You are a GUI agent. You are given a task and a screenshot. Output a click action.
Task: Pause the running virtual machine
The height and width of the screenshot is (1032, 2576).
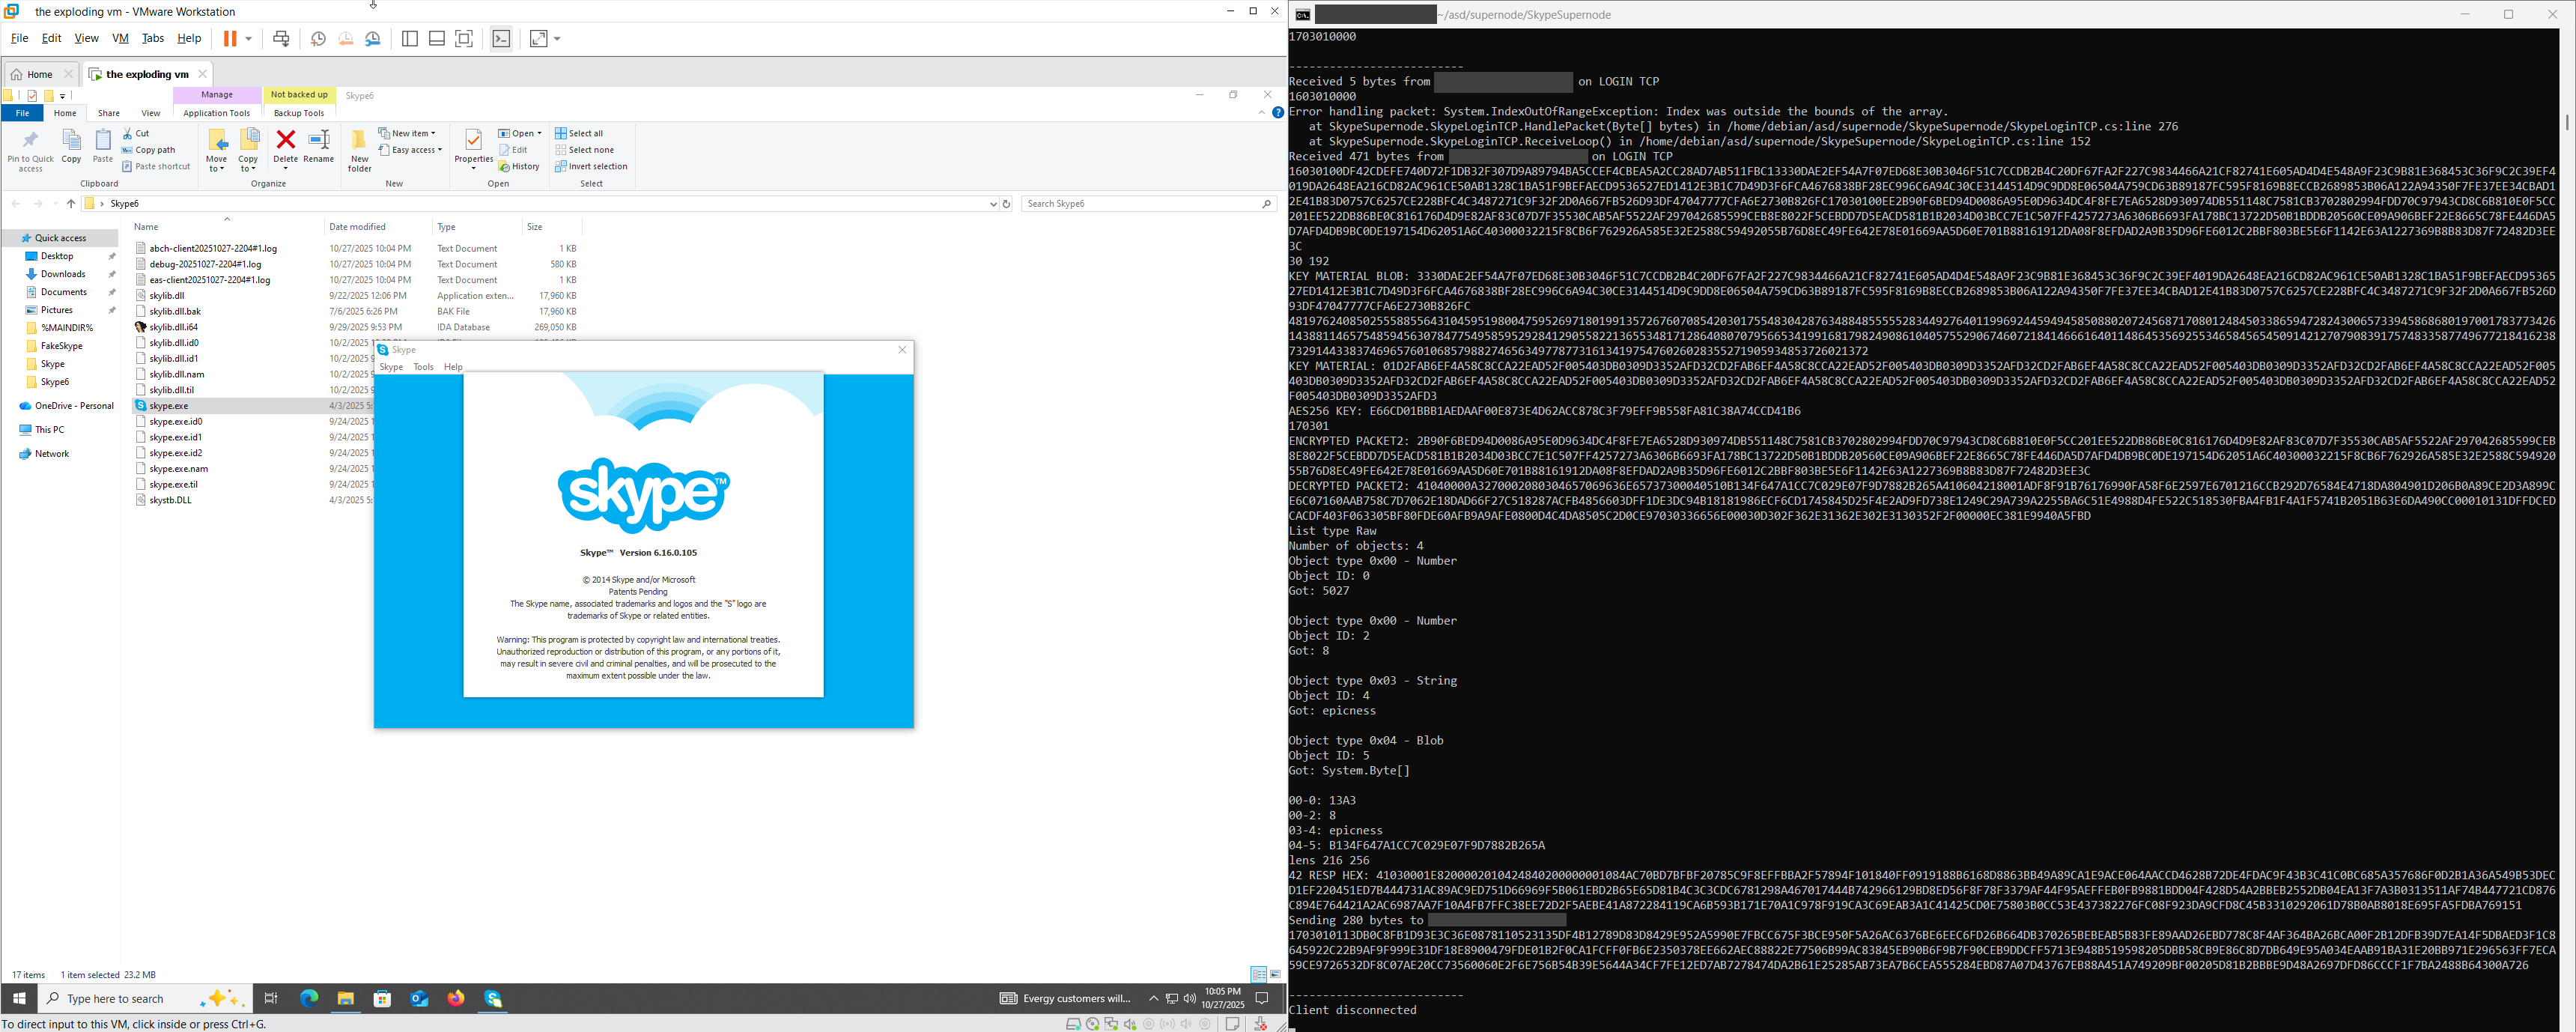click(230, 38)
